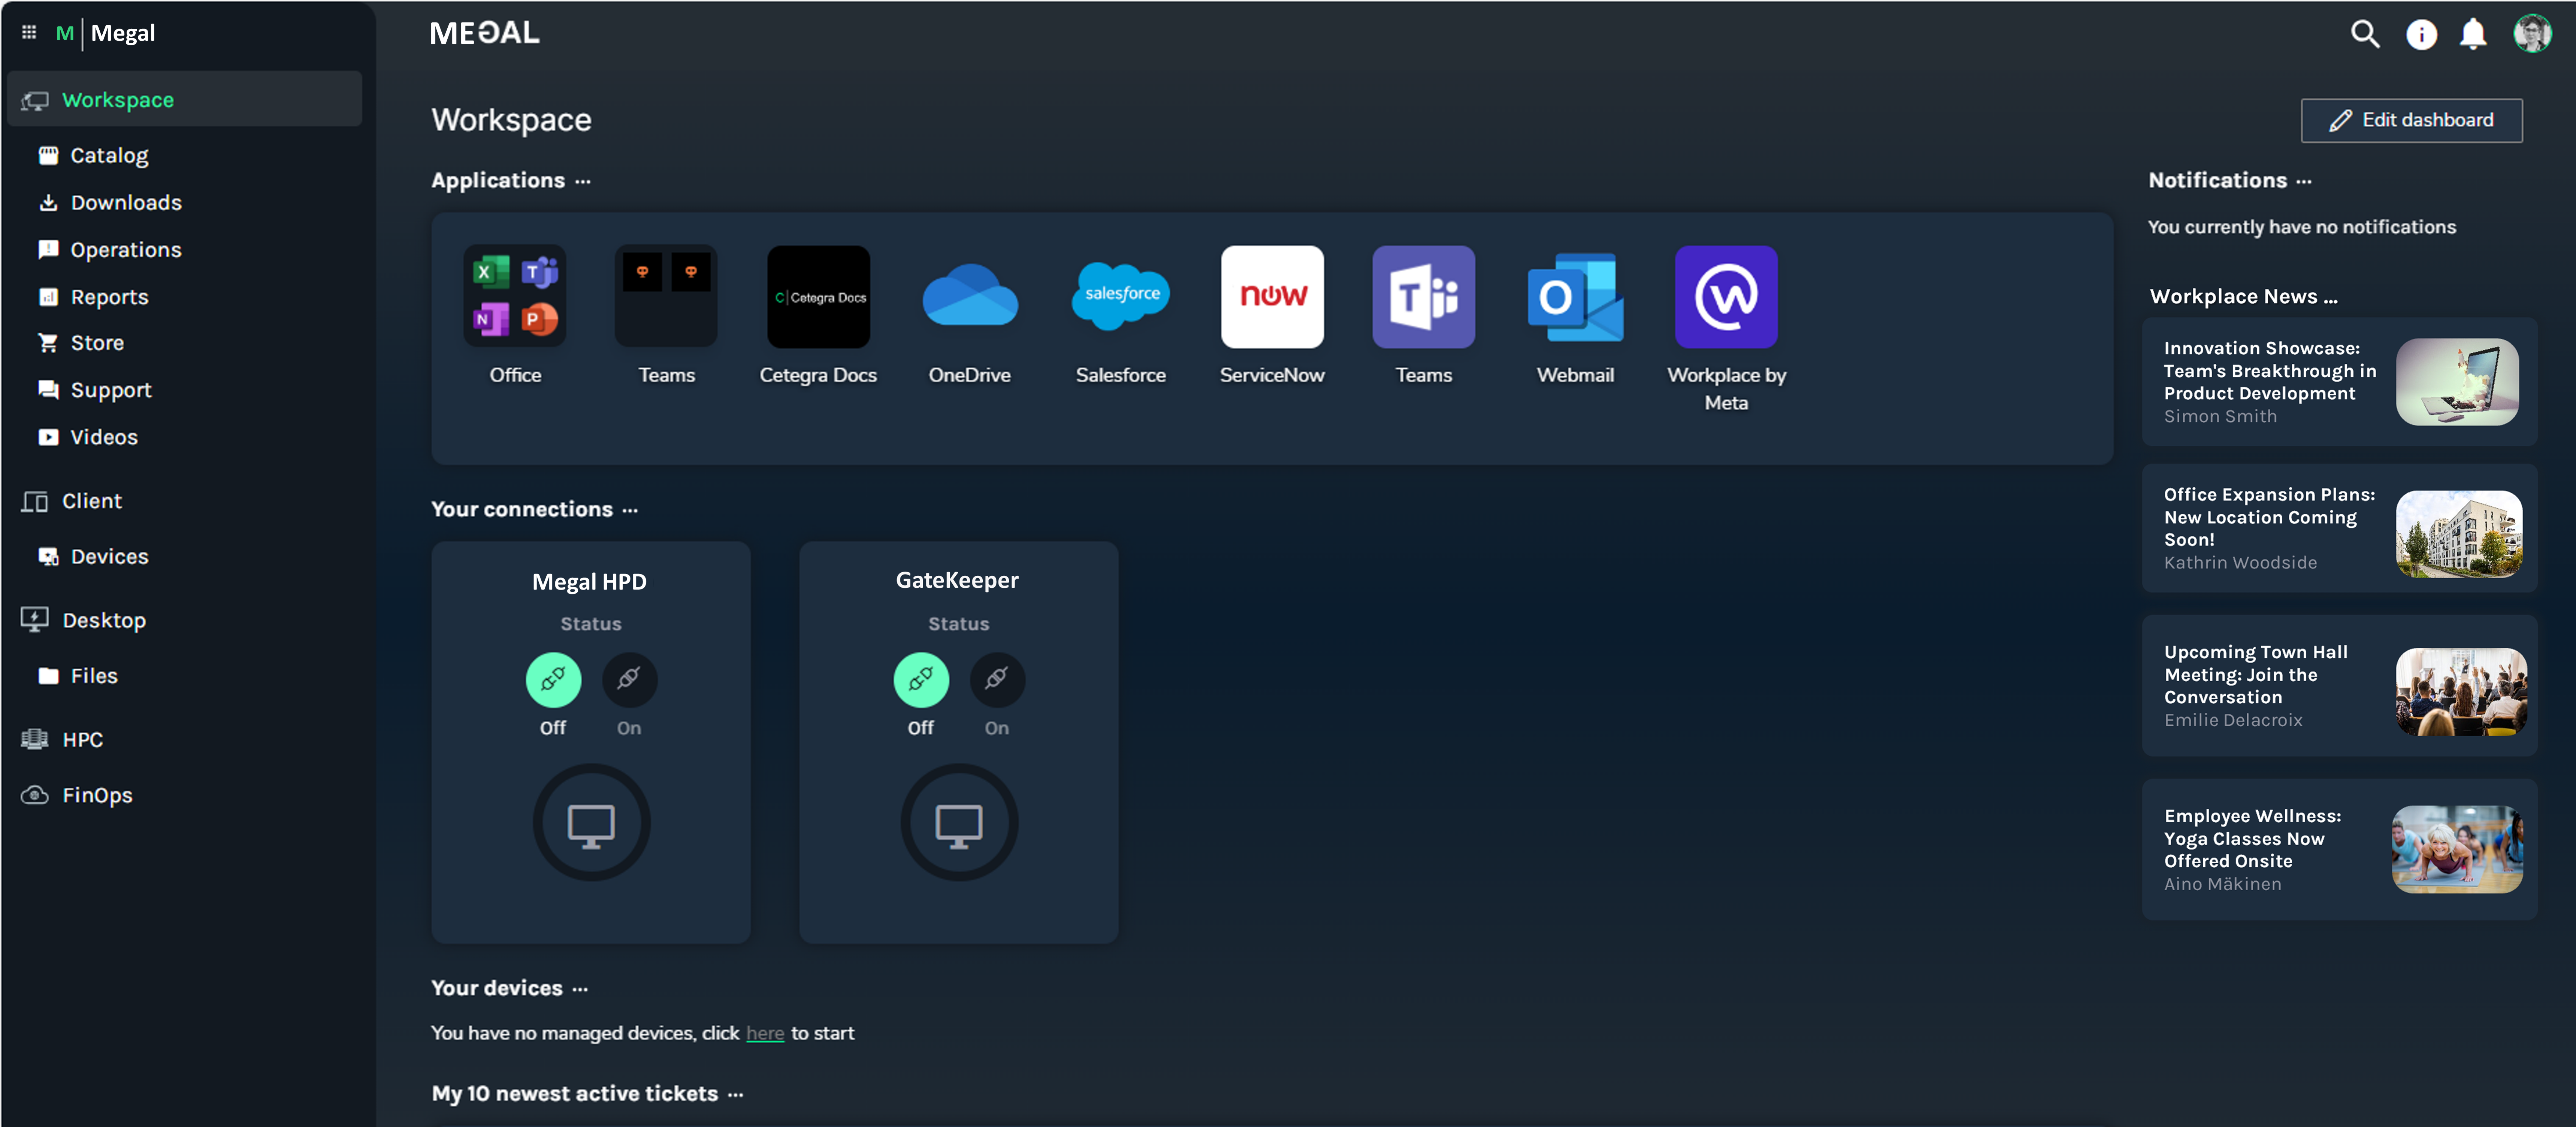Expand Your connections section options
Screen dimensions: 2576x1127
(629, 508)
